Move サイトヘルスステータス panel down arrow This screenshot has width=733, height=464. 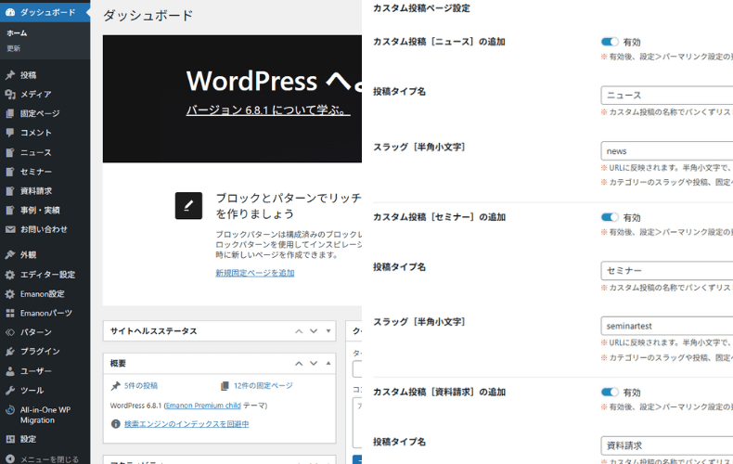tap(314, 330)
